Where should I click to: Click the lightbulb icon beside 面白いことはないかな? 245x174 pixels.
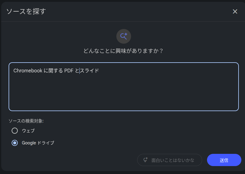(x=145, y=160)
